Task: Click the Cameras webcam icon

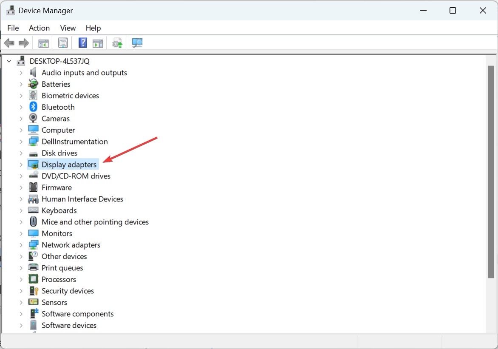Action: coord(33,118)
